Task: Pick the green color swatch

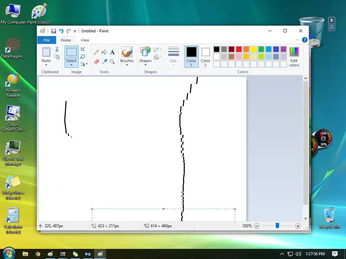Action: point(261,49)
